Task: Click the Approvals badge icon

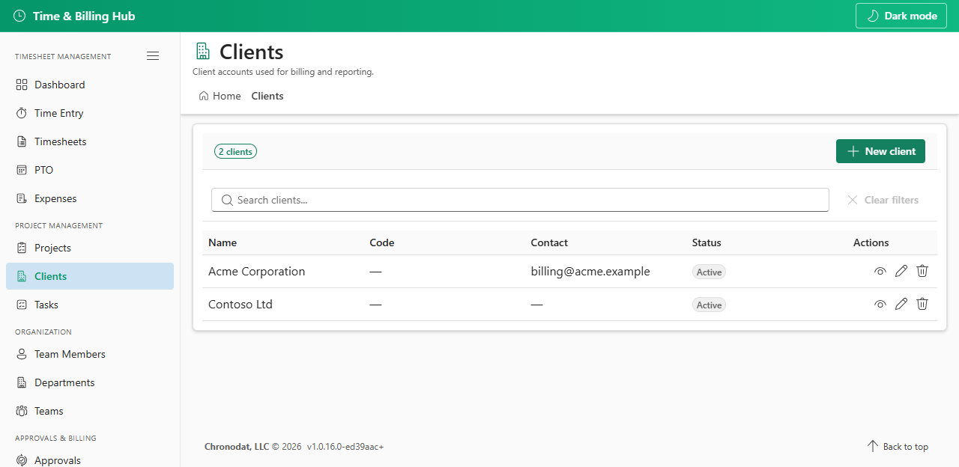Action: pyautogui.click(x=22, y=460)
